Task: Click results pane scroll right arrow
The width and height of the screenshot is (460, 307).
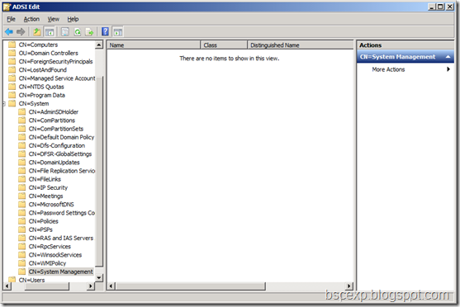Action: (349, 286)
